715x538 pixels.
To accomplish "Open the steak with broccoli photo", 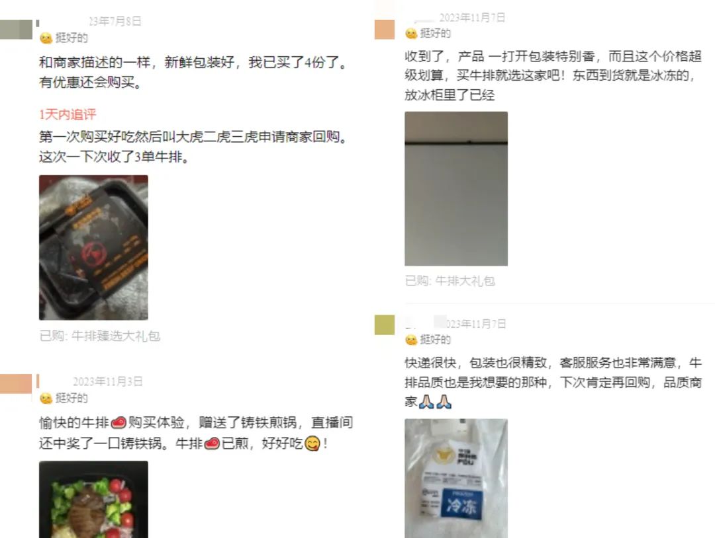I will coord(93,499).
